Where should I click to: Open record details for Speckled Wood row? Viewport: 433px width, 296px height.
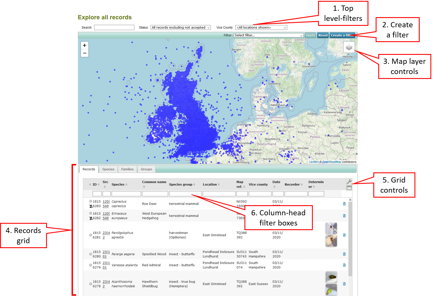(344, 254)
